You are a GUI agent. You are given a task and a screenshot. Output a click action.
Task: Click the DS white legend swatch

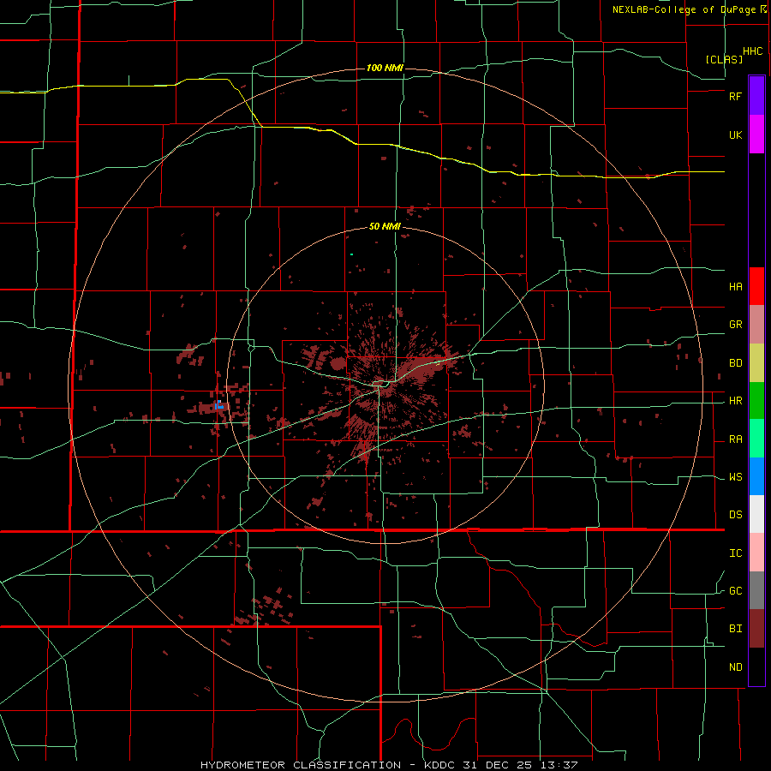(756, 514)
